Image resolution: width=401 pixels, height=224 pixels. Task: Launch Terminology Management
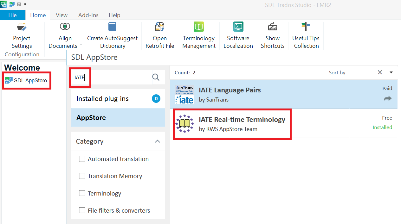coord(199,35)
